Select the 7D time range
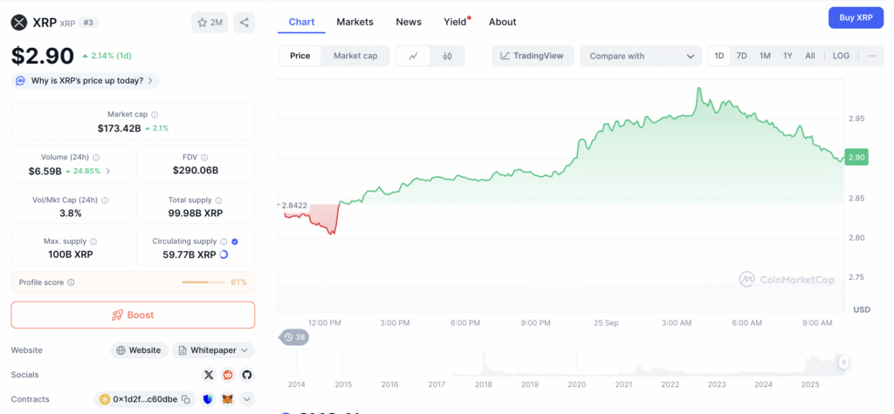Image resolution: width=894 pixels, height=414 pixels. pyautogui.click(x=741, y=56)
